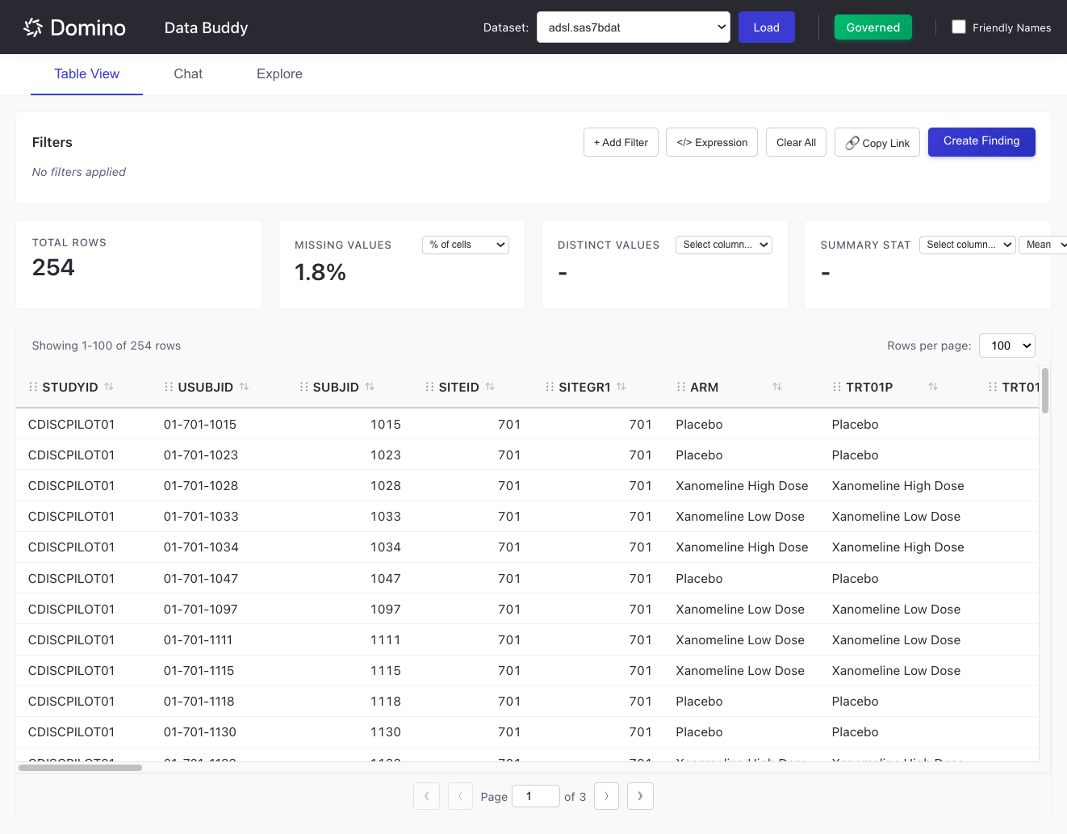Open the Dataset dropdown showing adsl.sas7bdat
The width and height of the screenshot is (1067, 834).
tap(633, 26)
